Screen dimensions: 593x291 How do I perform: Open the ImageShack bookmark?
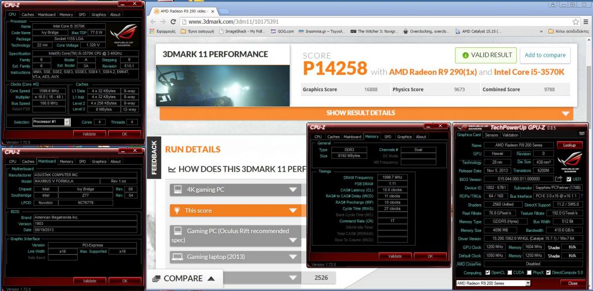[241, 31]
